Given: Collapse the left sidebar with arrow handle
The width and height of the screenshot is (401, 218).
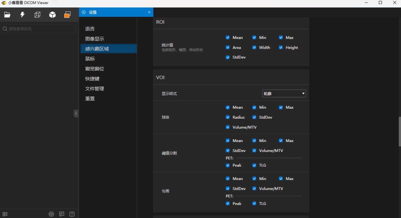Looking at the screenshot, I should click(x=76, y=114).
